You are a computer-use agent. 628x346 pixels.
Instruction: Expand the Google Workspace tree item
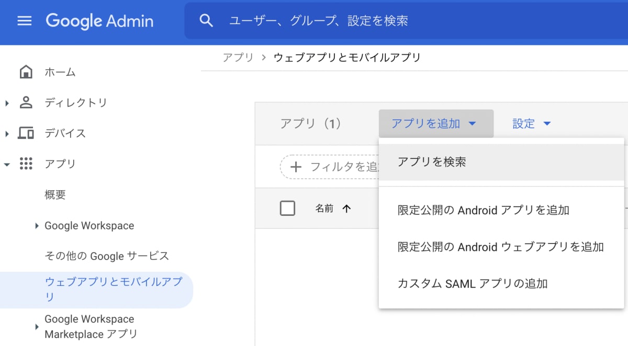37,226
